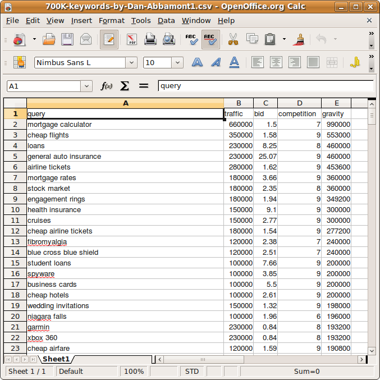Align cell text left

(x=258, y=62)
